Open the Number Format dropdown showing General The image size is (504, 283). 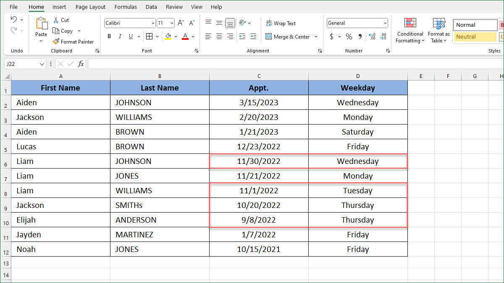(357, 23)
